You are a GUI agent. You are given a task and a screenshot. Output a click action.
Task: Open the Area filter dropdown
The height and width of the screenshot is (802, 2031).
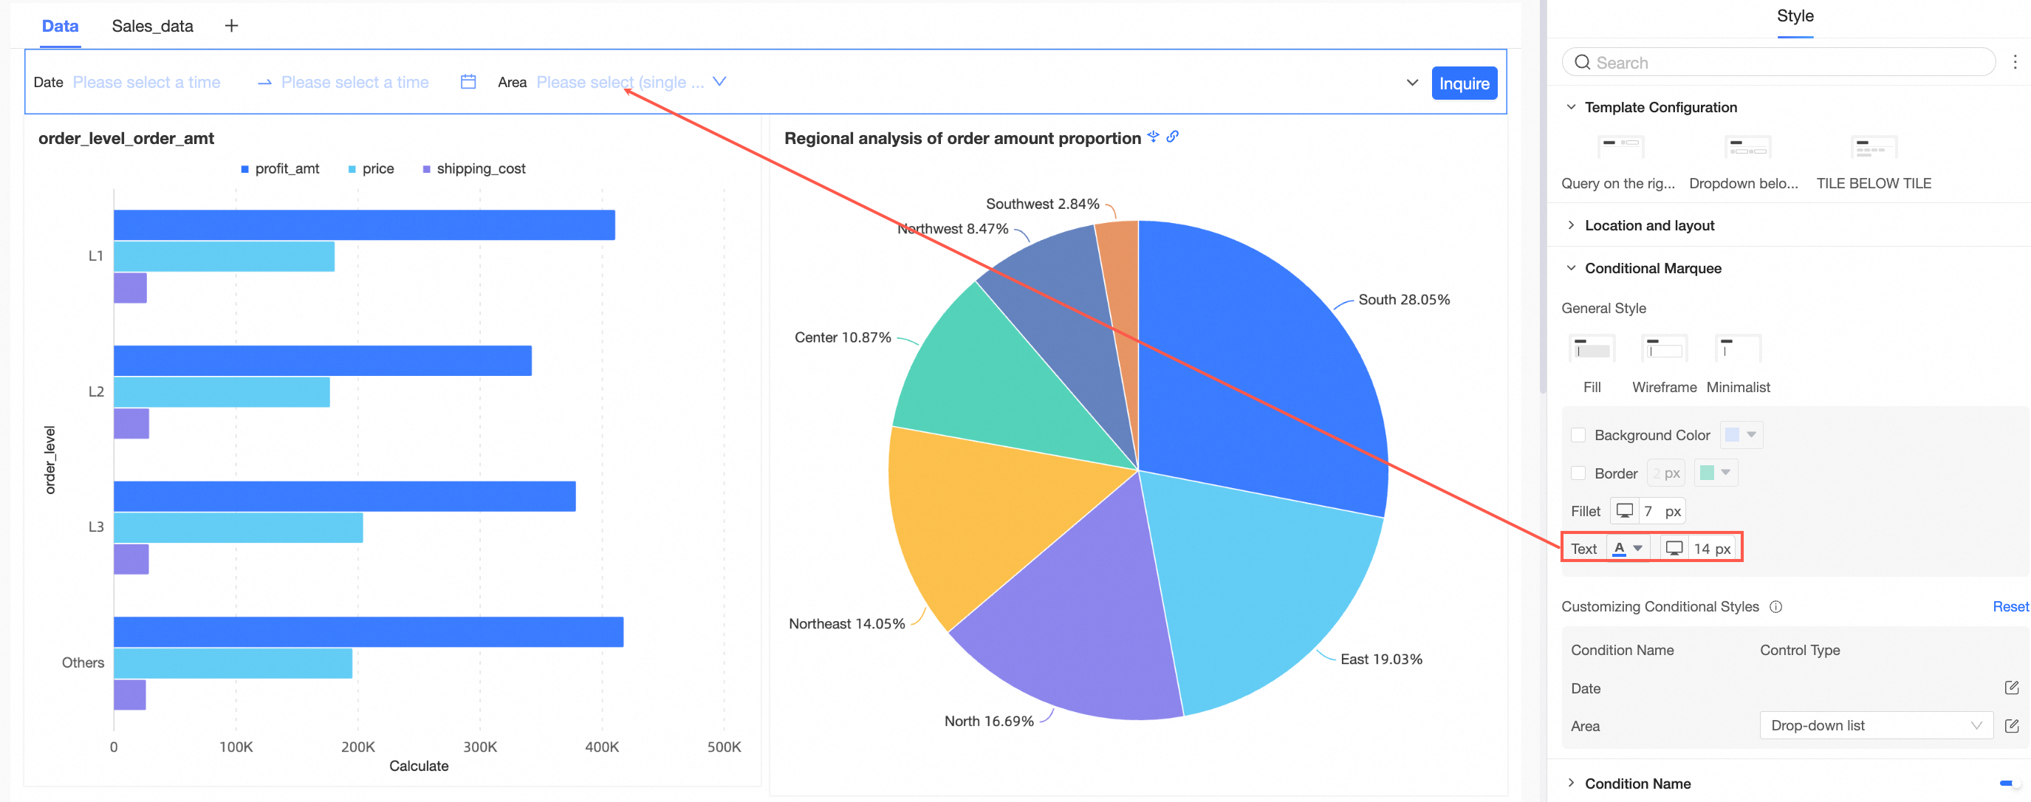point(630,82)
